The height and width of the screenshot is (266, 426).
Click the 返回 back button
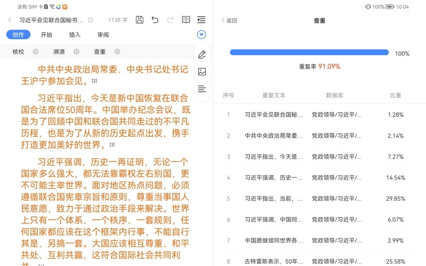pyautogui.click(x=229, y=20)
